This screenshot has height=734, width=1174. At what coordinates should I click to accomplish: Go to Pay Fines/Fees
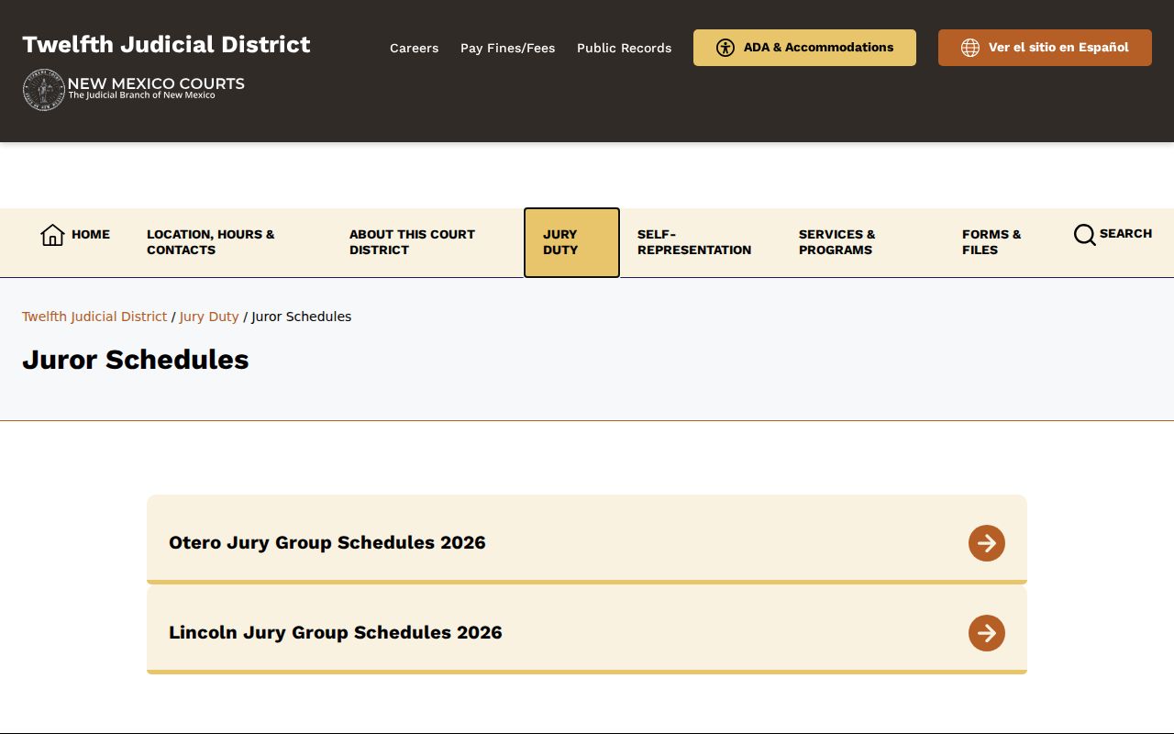click(x=507, y=48)
